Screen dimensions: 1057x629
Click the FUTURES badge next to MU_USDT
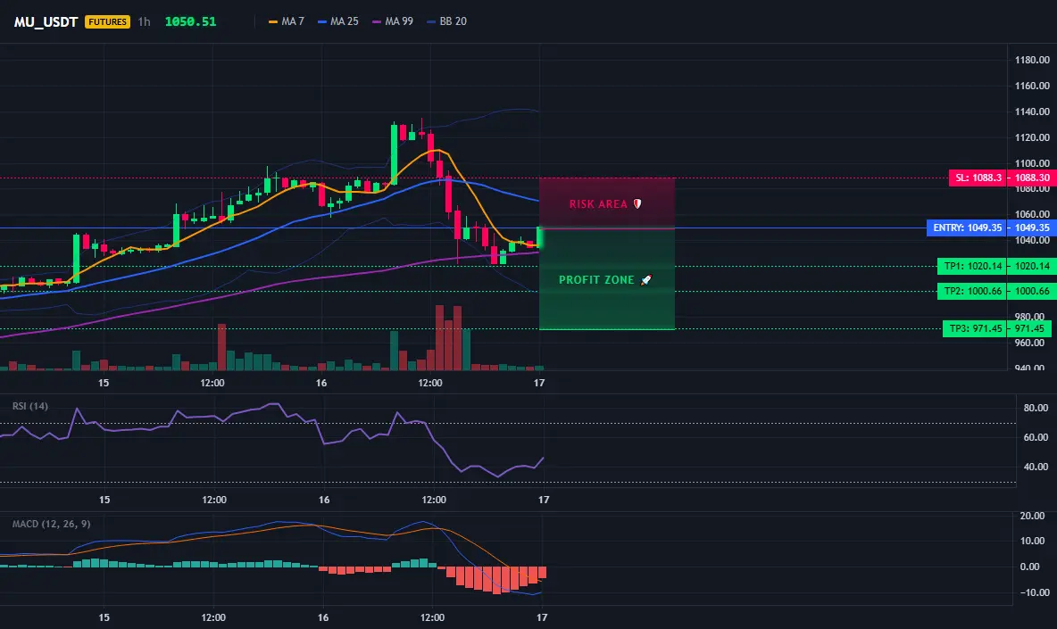pyautogui.click(x=107, y=21)
